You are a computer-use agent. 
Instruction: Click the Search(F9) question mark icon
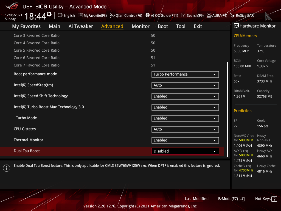click(x=183, y=15)
